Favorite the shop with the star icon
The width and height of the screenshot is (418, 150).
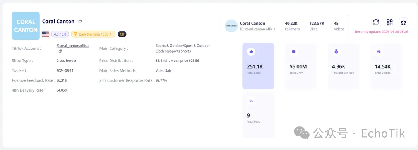pos(403,22)
